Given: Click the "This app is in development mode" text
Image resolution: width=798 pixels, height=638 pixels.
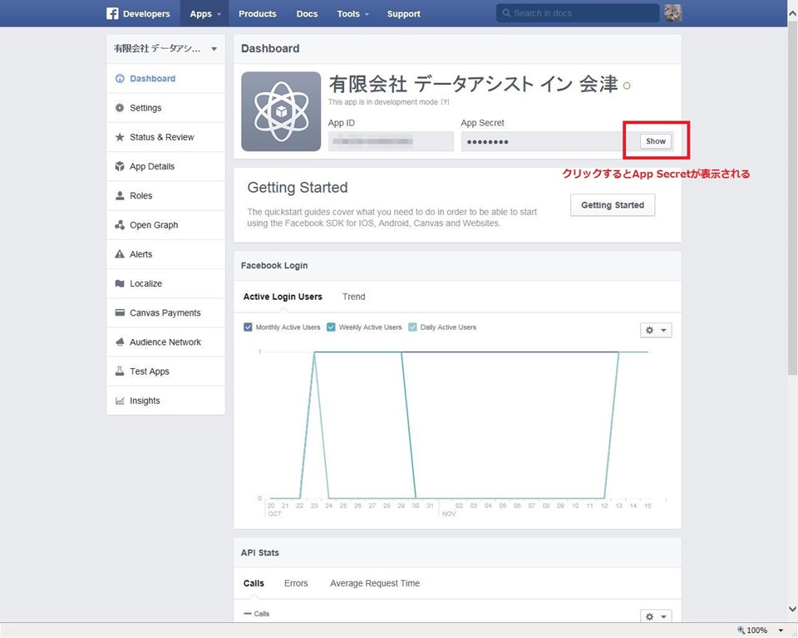Looking at the screenshot, I should [x=382, y=101].
